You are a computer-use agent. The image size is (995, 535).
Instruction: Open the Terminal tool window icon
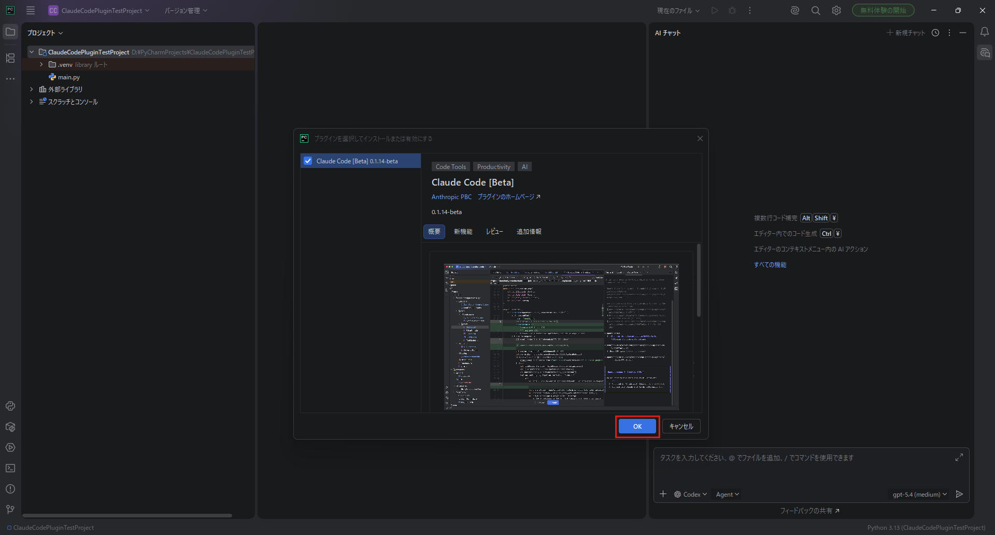point(10,468)
